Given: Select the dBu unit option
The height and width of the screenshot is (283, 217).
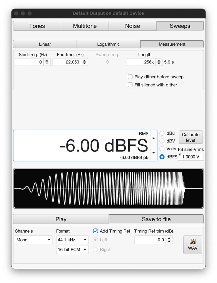Looking at the screenshot, I should click(x=162, y=133).
